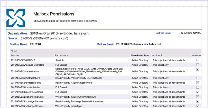Screen dimensions: 208x108
Task: Select account 2016NEWEX\Administrators
Action: 25,72
